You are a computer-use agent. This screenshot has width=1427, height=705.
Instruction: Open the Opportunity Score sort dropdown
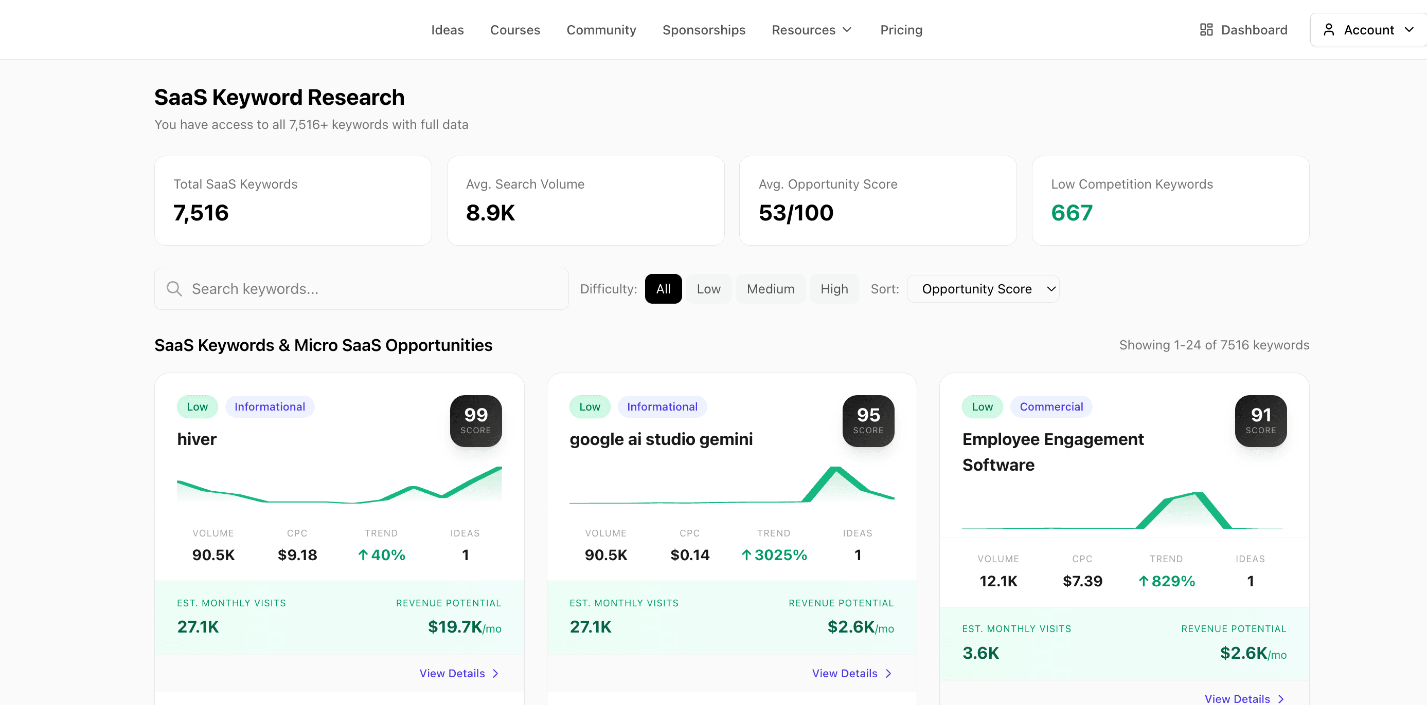983,288
